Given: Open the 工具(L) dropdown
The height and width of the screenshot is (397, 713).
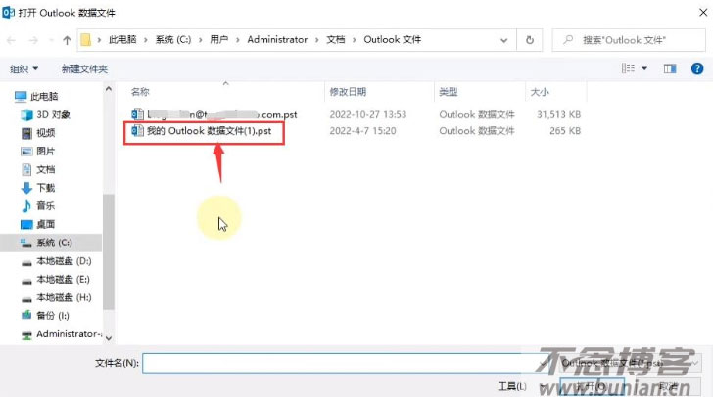Looking at the screenshot, I should tap(521, 386).
